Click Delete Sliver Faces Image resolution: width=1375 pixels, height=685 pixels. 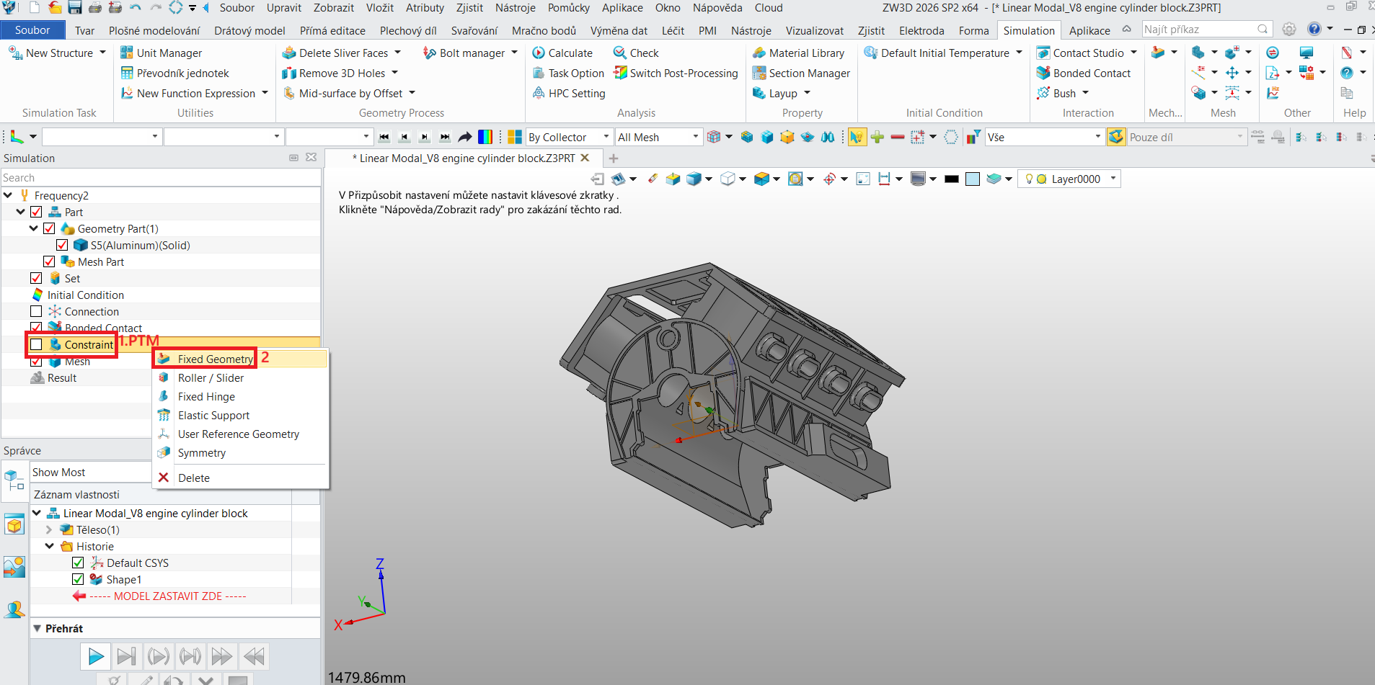(341, 53)
